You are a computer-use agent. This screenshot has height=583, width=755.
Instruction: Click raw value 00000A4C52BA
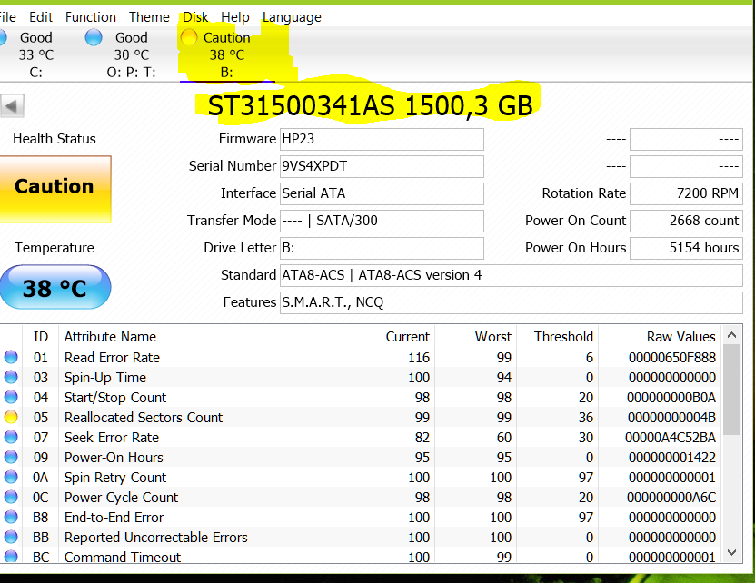point(671,438)
